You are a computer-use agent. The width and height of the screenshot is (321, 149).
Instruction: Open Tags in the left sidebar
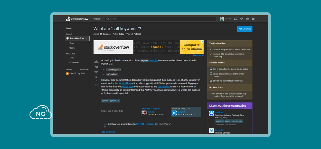71,43
